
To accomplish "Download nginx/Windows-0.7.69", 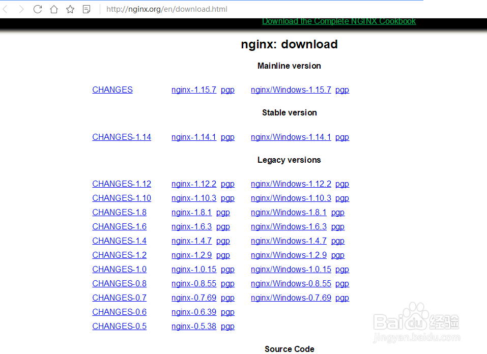I will click(291, 298).
